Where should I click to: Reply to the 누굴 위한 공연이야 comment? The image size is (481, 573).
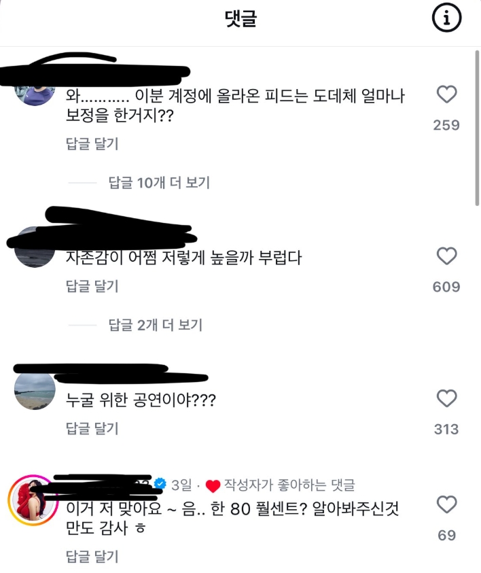[x=92, y=428]
